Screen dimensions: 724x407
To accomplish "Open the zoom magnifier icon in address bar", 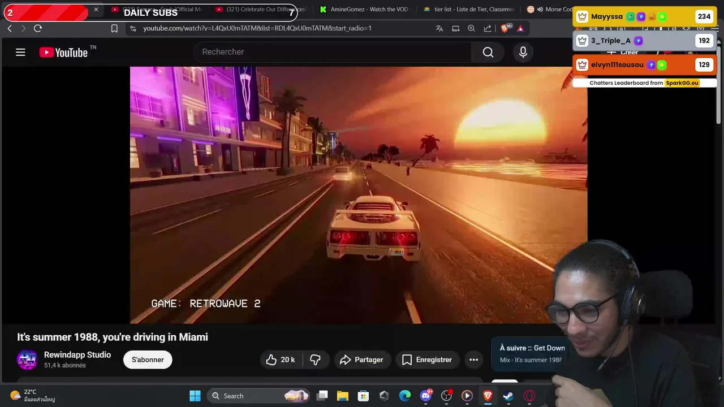I will 471,28.
